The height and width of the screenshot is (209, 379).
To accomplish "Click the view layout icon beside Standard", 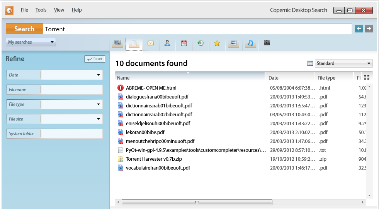I will click(310, 63).
